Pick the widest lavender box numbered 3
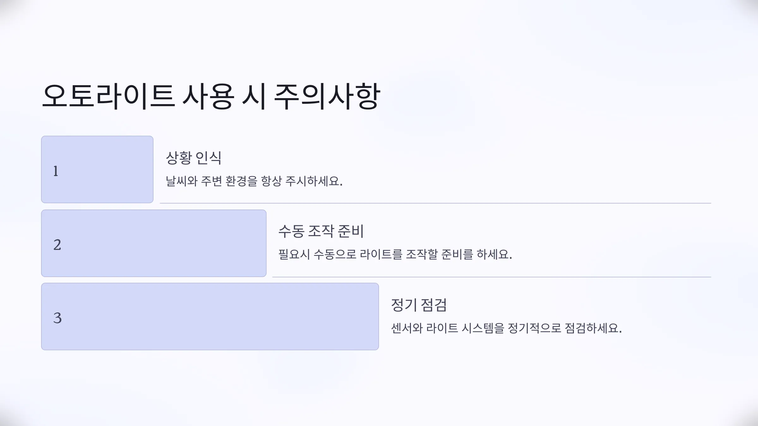This screenshot has width=758, height=426. pos(210,317)
